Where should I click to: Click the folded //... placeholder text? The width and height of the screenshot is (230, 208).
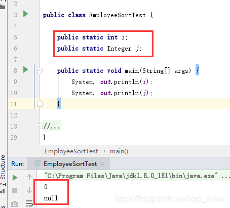52,126
